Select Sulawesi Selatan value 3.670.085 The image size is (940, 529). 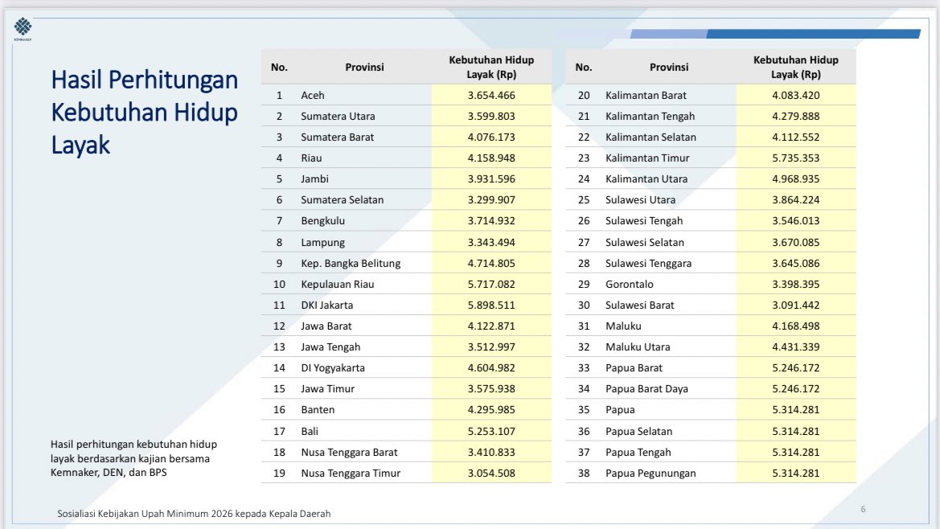[795, 243]
